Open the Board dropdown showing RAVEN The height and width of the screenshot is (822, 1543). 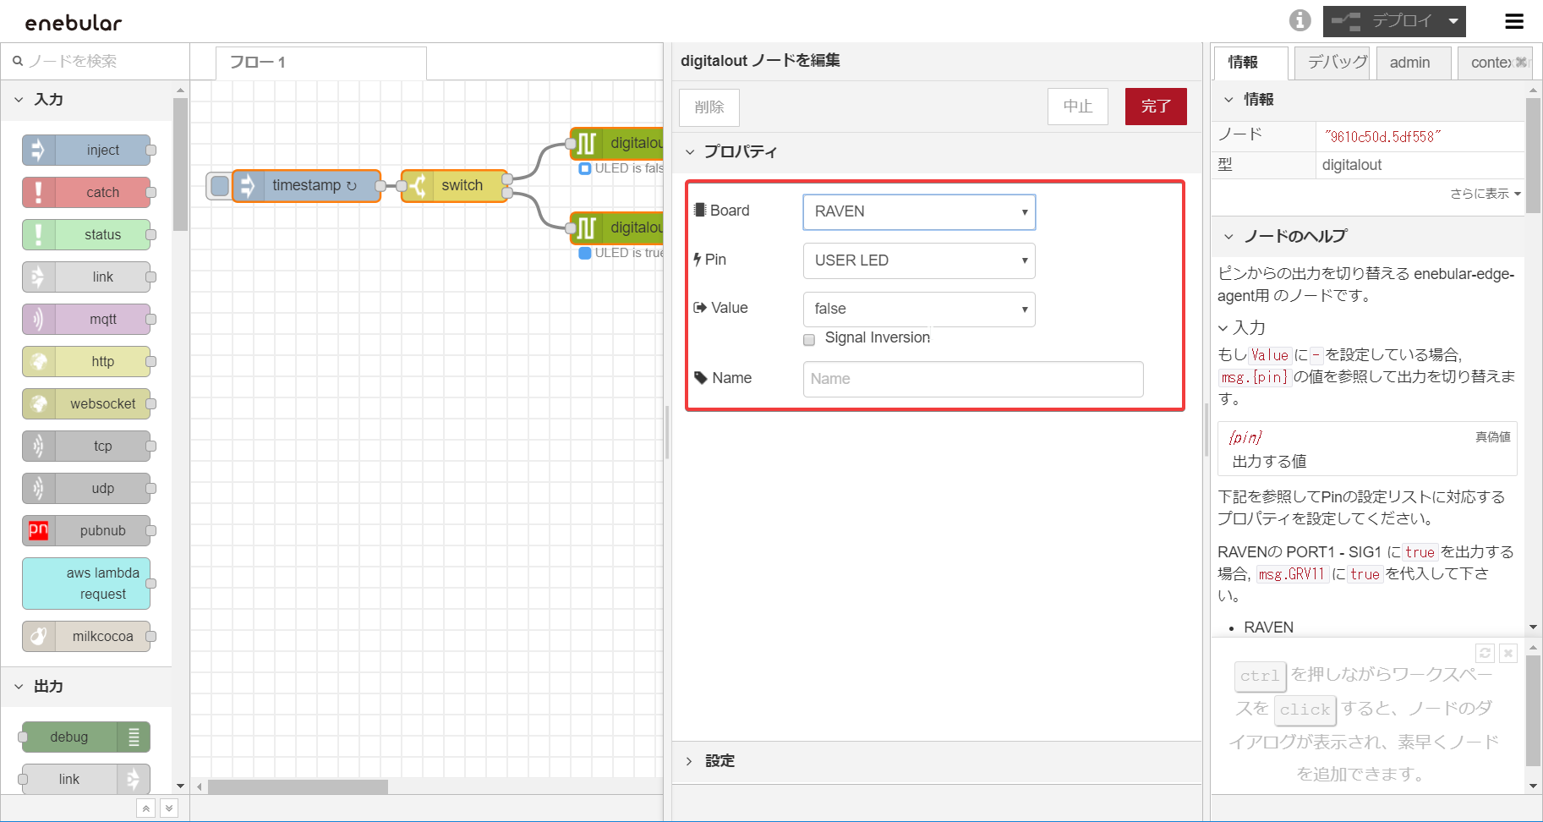tap(918, 211)
